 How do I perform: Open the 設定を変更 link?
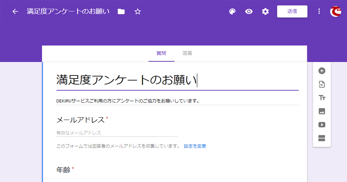195,146
